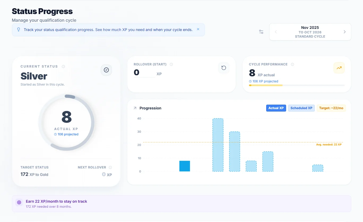Go to the next qualification cycle
363x222 pixels.
pyautogui.click(x=344, y=32)
